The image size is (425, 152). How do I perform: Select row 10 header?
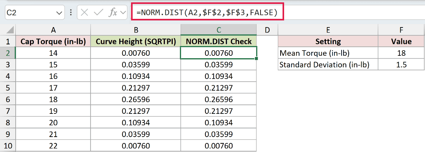(8, 146)
